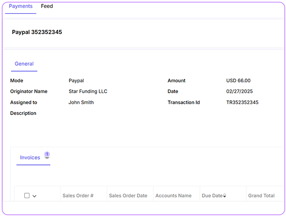Switch to the Feed tab

[47, 7]
